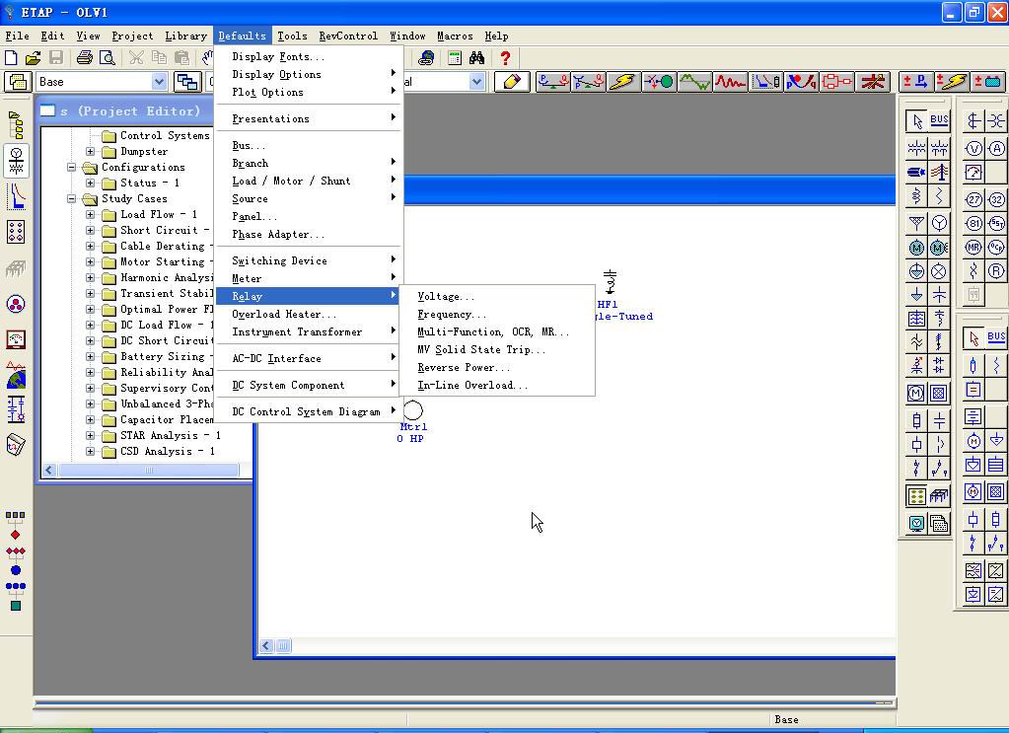Click the Base label in status bar
Viewport: 1009px width, 733px height.
pos(786,719)
